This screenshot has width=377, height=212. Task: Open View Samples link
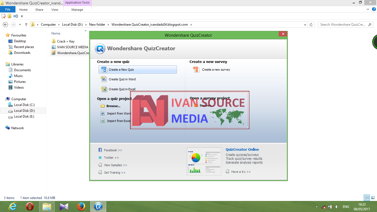(x=115, y=165)
